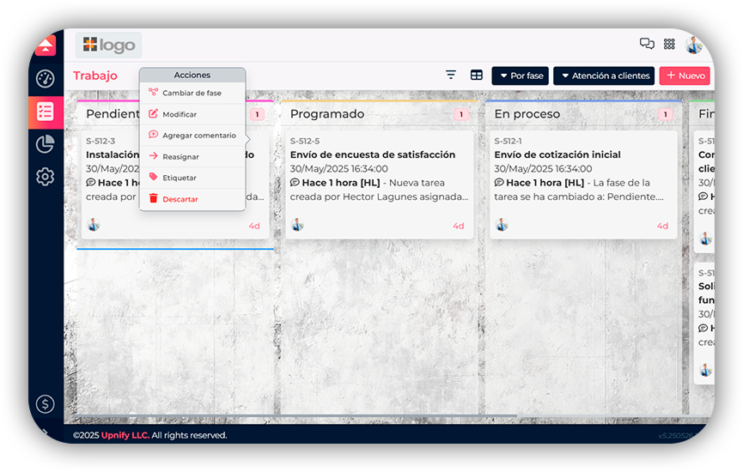Open the 'Upnify LLC.' footer link
Screen dimensions: 743x472
125,435
